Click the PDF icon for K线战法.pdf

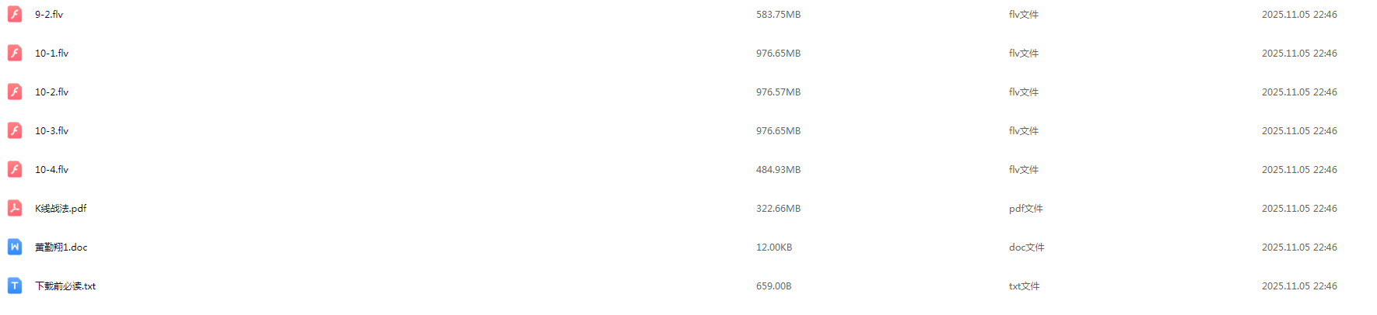click(15, 208)
